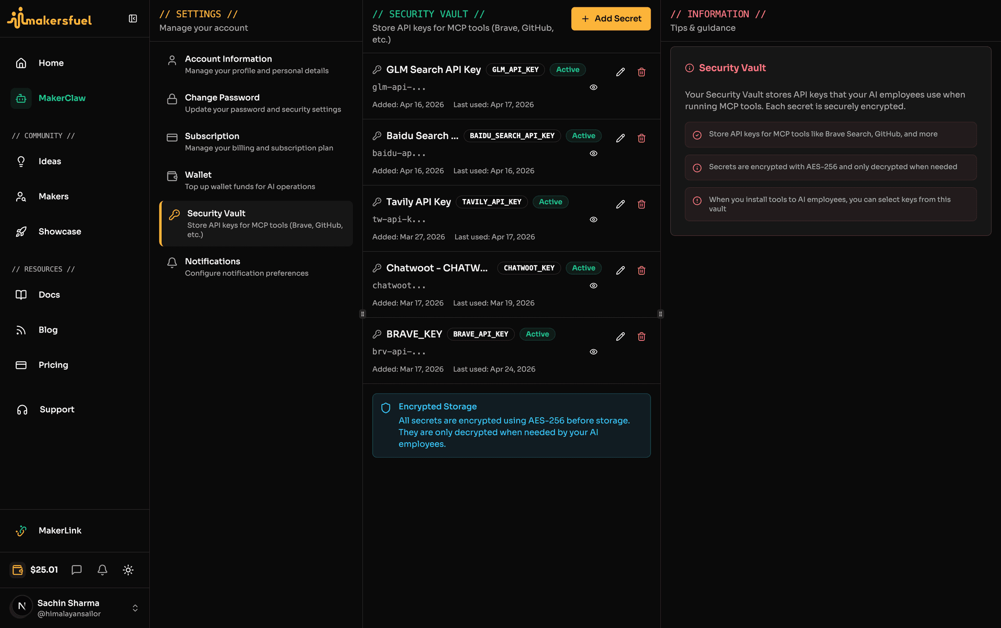Click the masked value brv-api-...

(399, 352)
